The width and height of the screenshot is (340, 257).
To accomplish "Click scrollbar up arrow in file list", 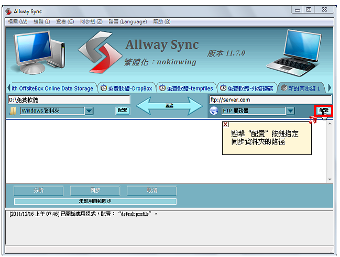I will [x=330, y=124].
